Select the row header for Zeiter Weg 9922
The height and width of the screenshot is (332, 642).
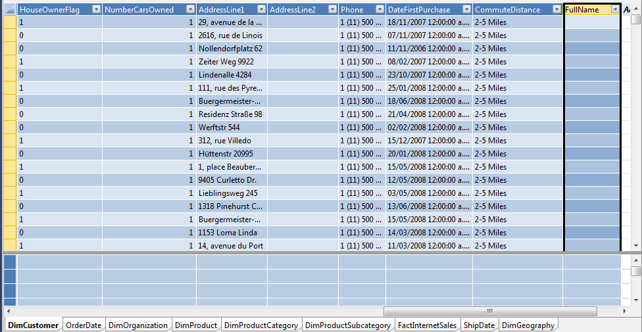10,62
